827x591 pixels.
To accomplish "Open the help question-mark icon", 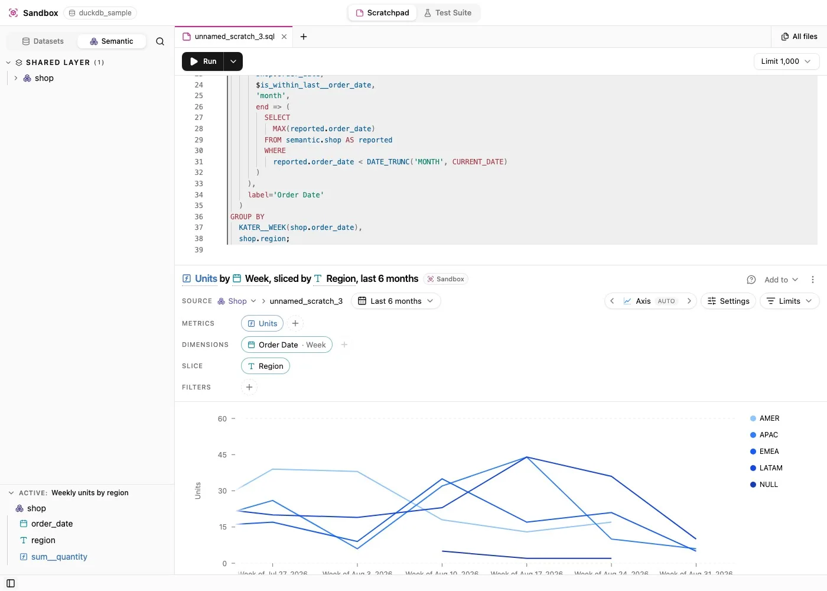I will pyautogui.click(x=751, y=280).
